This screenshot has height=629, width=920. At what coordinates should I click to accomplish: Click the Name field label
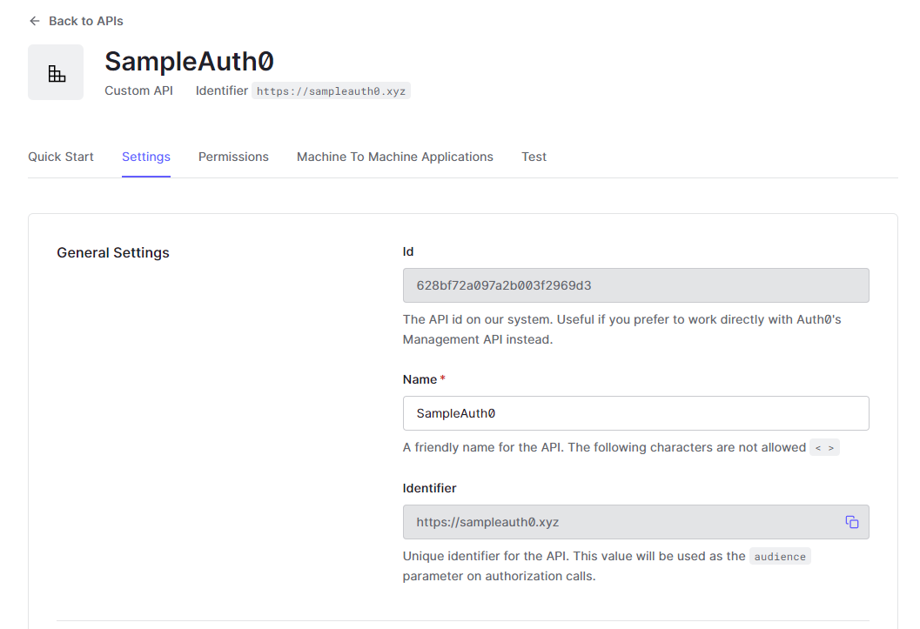click(420, 379)
